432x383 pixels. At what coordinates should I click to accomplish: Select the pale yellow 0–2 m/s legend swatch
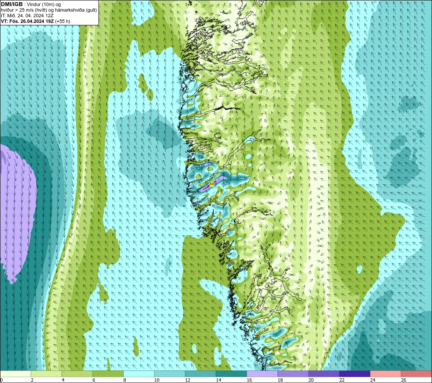16,374
